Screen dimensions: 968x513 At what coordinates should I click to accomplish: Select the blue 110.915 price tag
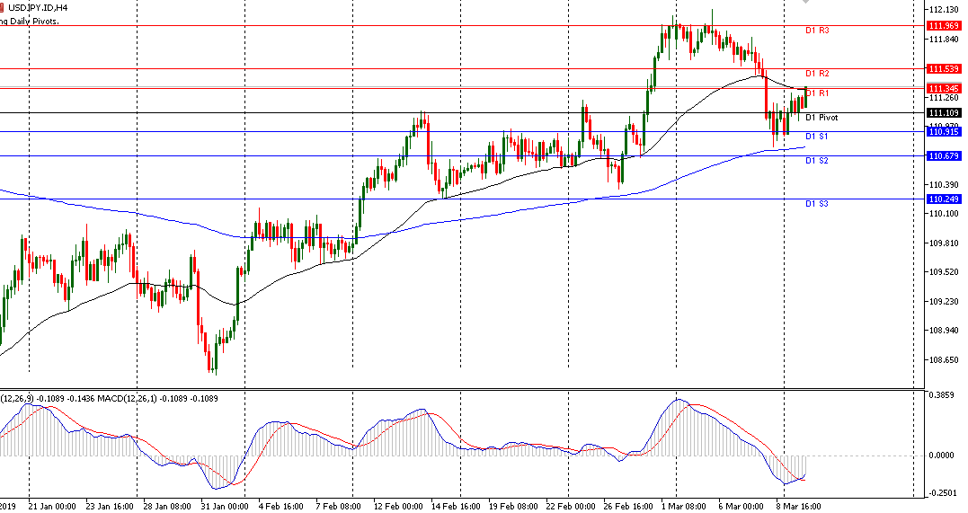(x=944, y=132)
